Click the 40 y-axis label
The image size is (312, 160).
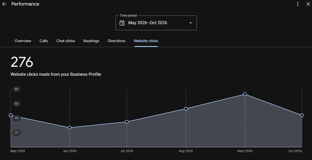[x=17, y=118]
